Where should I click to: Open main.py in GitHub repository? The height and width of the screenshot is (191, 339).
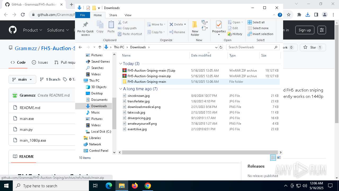[26, 129]
